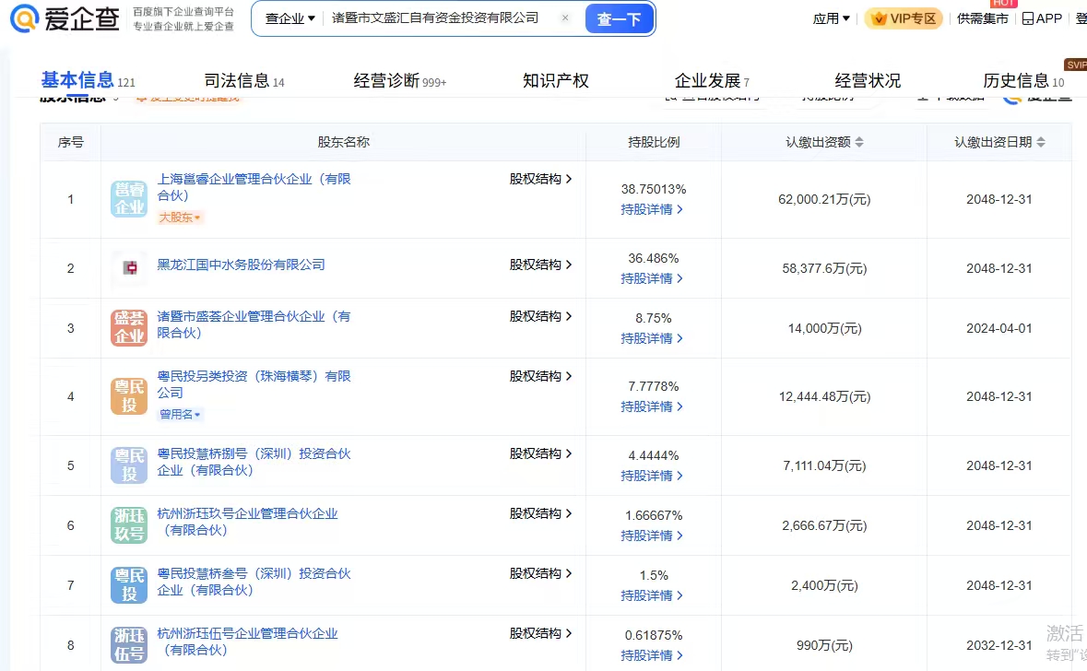This screenshot has height=671, width=1087.
Task: Click the 查一下 search button
Action: point(619,18)
